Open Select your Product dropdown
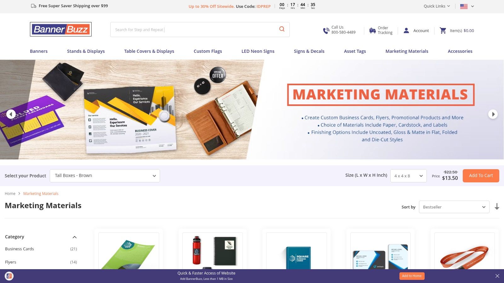This screenshot has height=283, width=504. pyautogui.click(x=105, y=176)
